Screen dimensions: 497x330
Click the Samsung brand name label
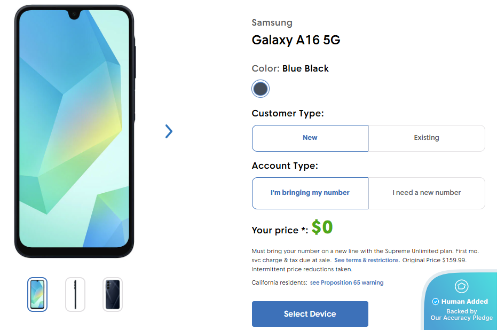[x=272, y=22]
